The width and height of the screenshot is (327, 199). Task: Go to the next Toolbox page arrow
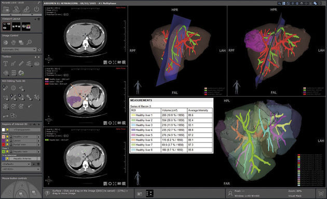point(39,57)
